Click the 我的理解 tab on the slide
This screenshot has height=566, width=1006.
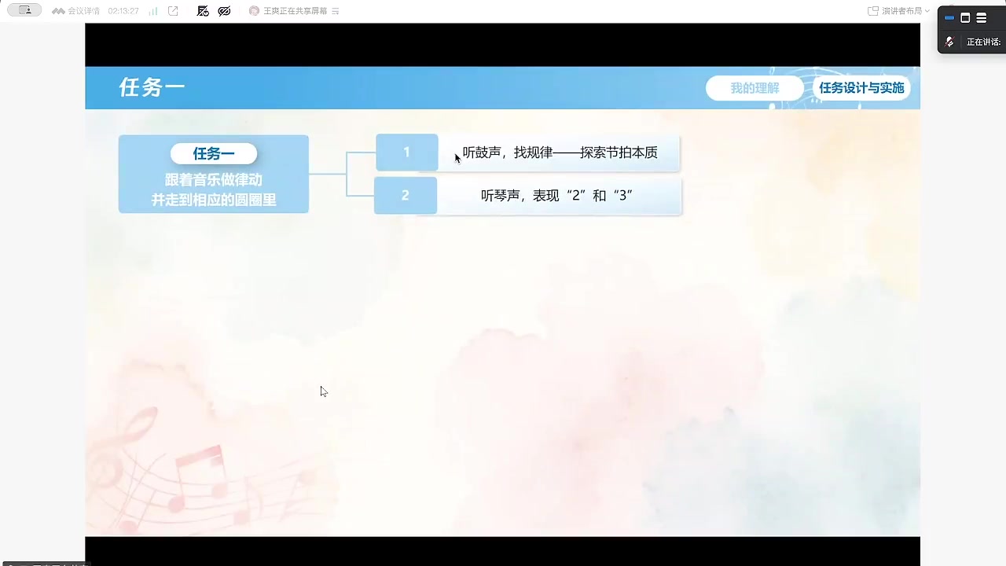point(754,88)
